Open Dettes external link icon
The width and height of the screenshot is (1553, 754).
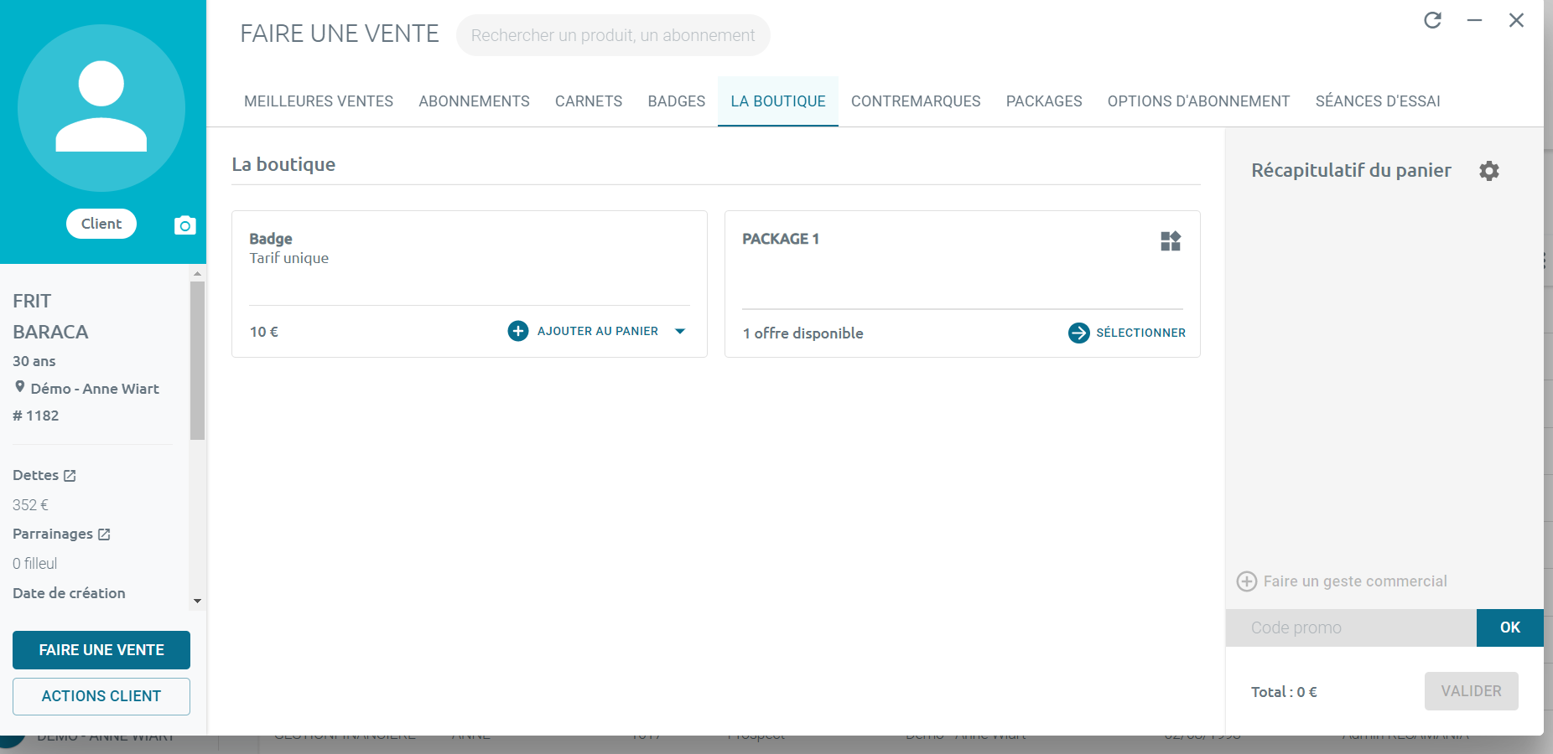click(x=70, y=476)
